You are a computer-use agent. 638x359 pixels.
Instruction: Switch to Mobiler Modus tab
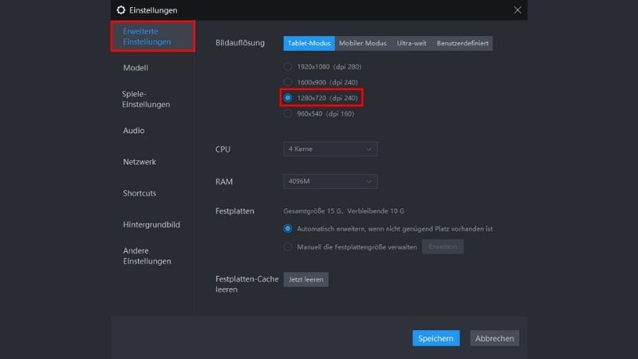tap(363, 43)
